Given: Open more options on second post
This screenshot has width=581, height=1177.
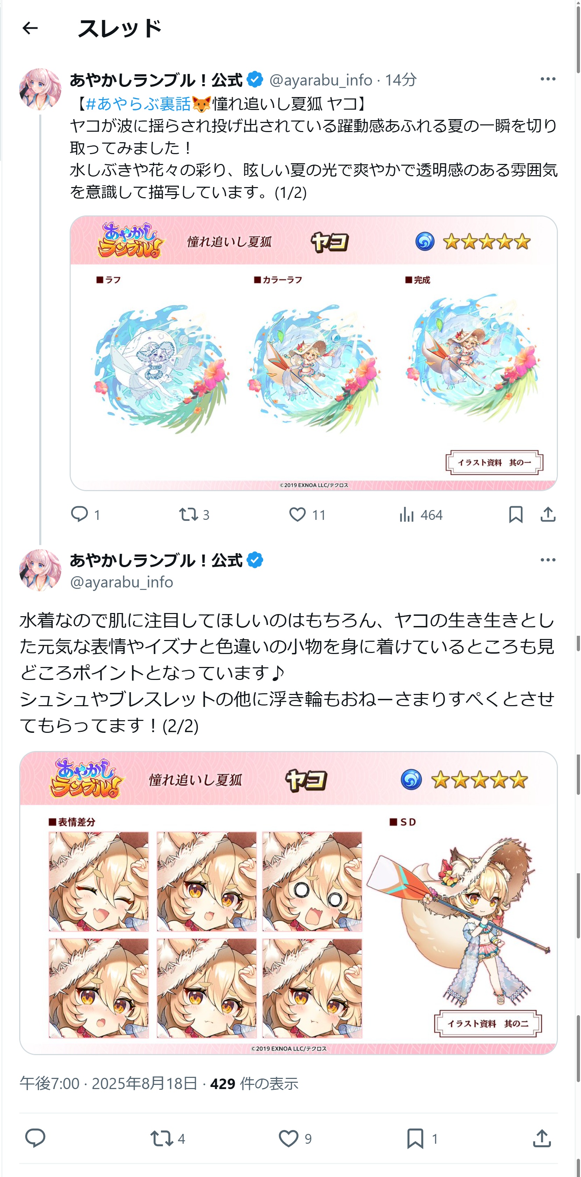Looking at the screenshot, I should pos(548,560).
